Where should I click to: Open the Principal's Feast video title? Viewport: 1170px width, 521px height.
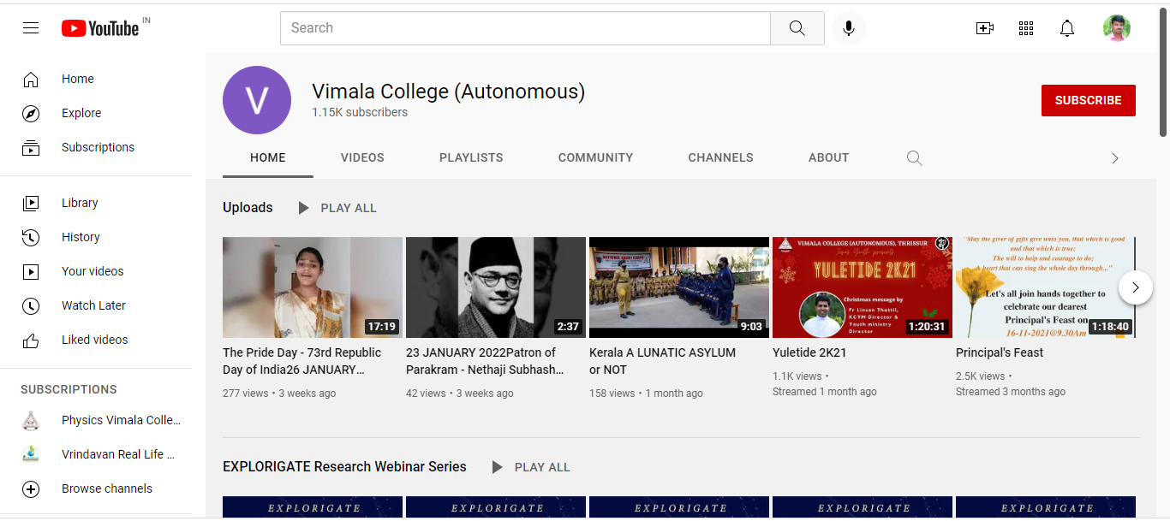tap(1000, 352)
